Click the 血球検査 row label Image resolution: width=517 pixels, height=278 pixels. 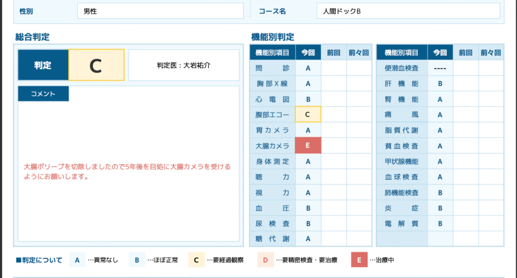(401, 177)
